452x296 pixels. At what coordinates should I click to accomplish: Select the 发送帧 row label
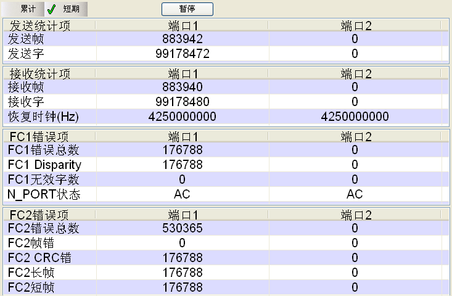click(x=26, y=39)
